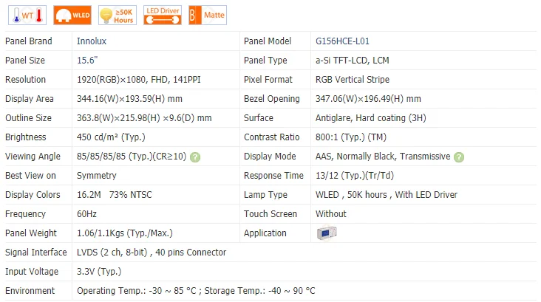Click the LED Driver badge icon
Viewport: 541px width, 302px height.
pos(163,16)
